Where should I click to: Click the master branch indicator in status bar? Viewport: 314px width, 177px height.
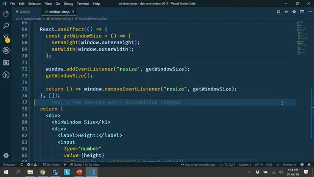(10, 165)
